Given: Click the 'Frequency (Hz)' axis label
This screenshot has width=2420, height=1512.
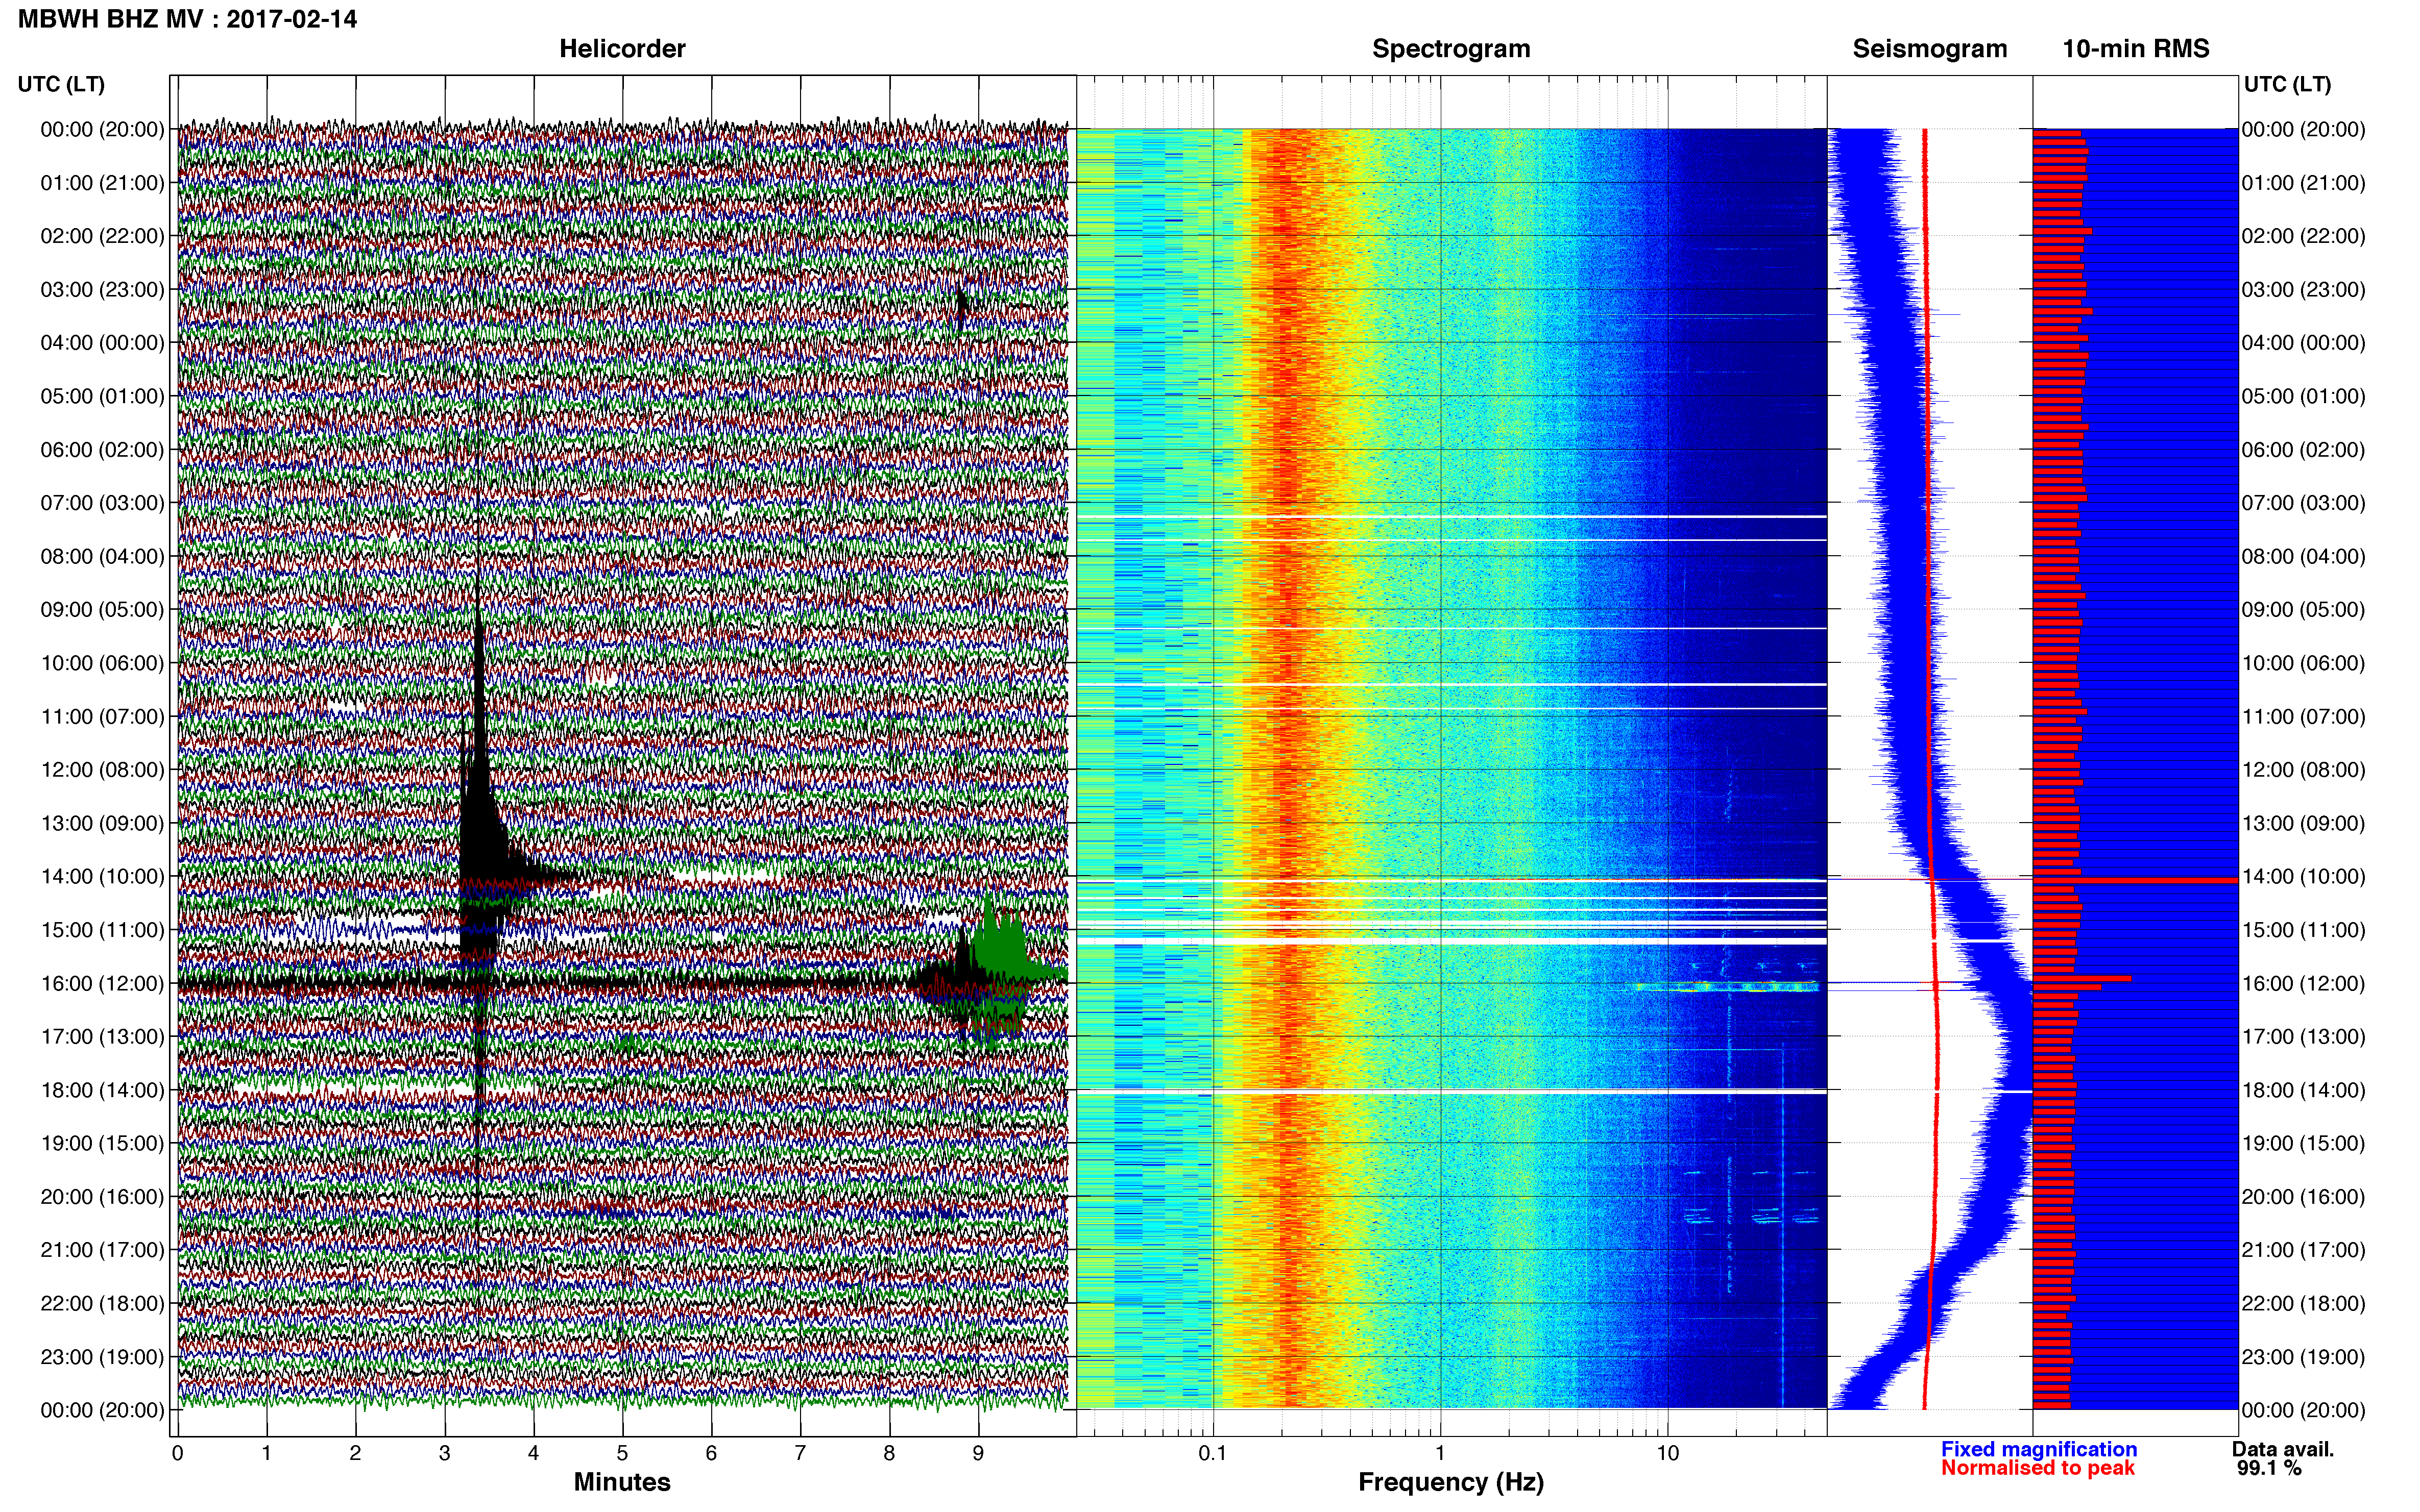Looking at the screenshot, I should (x=1450, y=1482).
